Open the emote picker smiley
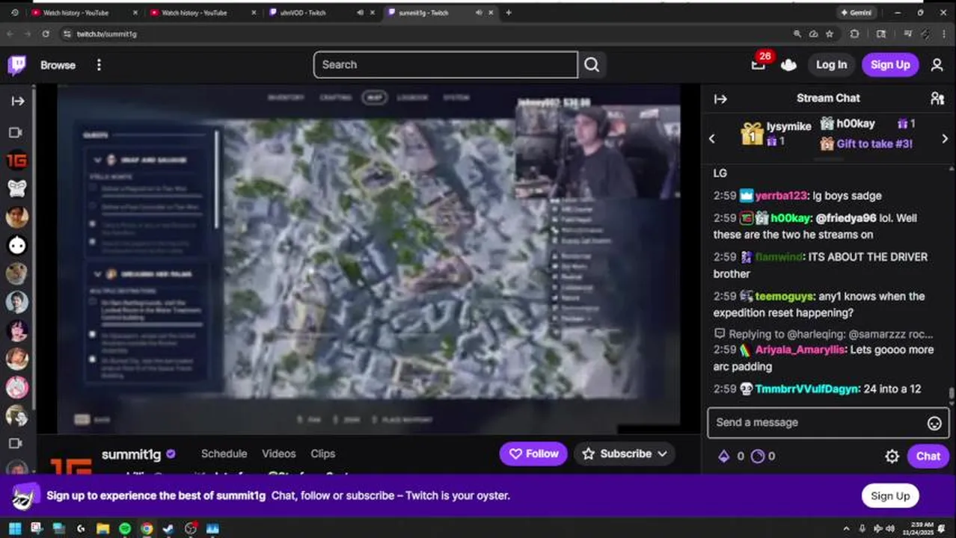The width and height of the screenshot is (956, 538). pos(934,424)
